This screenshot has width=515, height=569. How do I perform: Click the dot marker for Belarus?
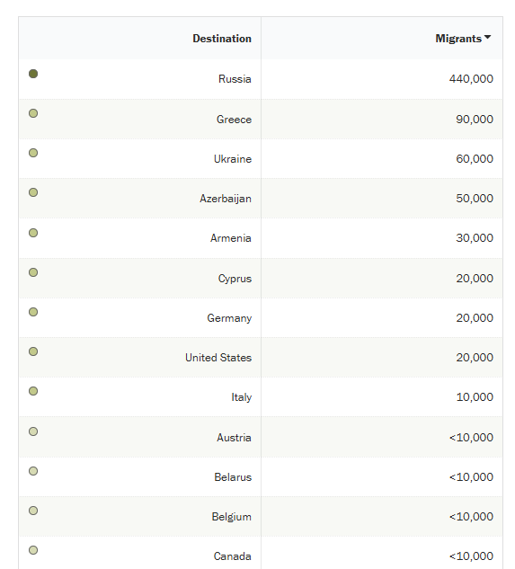point(33,471)
